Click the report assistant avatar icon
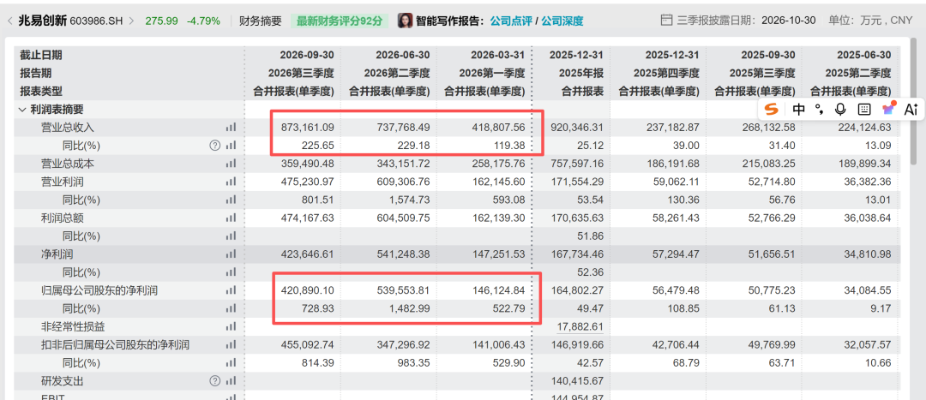Screen dimensions: 926x400 point(405,21)
